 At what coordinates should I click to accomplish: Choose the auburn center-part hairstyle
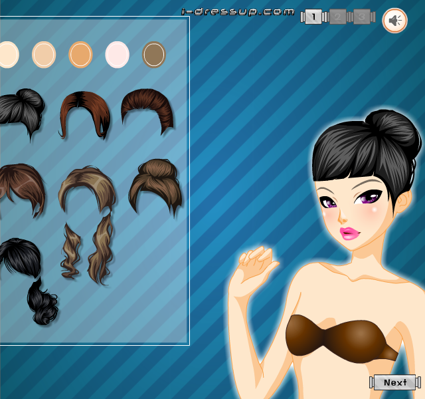coord(85,115)
